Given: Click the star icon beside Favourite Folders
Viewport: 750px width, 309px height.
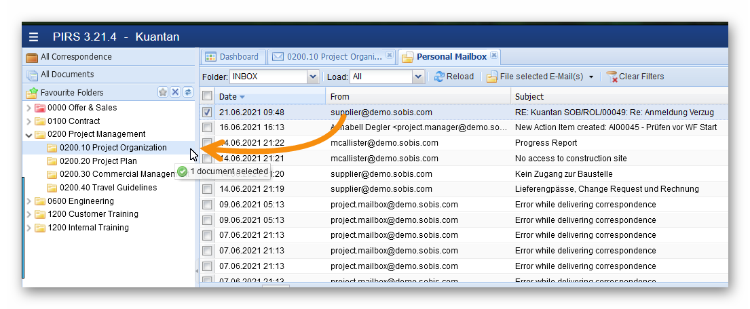Looking at the screenshot, I should pyautogui.click(x=163, y=92).
